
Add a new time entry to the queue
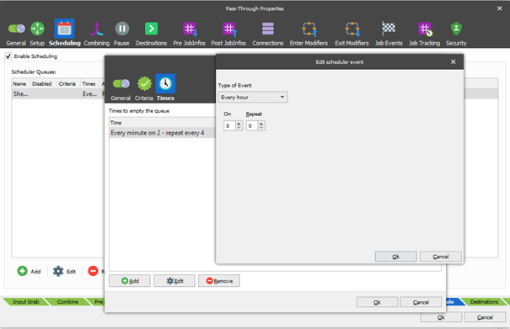(x=130, y=281)
